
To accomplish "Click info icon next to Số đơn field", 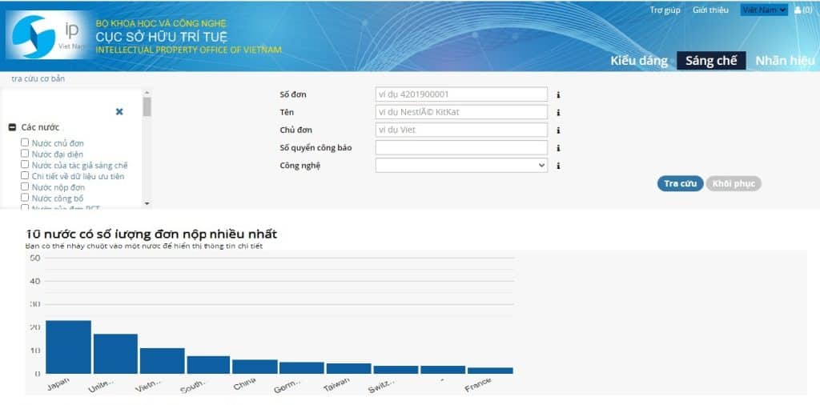I will point(558,94).
